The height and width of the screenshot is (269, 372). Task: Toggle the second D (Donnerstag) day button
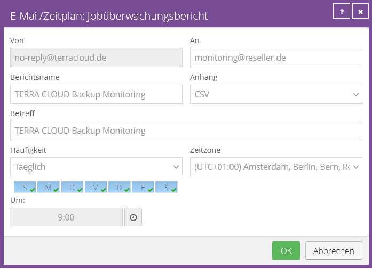pos(119,187)
